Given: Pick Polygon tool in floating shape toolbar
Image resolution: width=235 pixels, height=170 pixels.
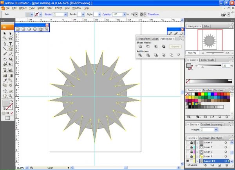Looking at the screenshot, I should tap(35, 29).
